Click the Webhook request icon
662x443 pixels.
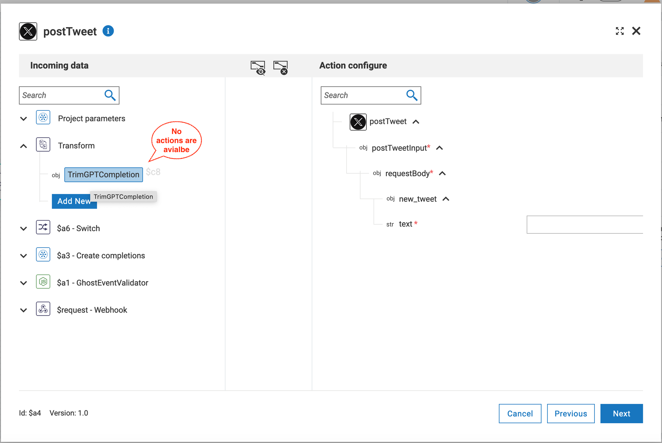click(x=43, y=309)
